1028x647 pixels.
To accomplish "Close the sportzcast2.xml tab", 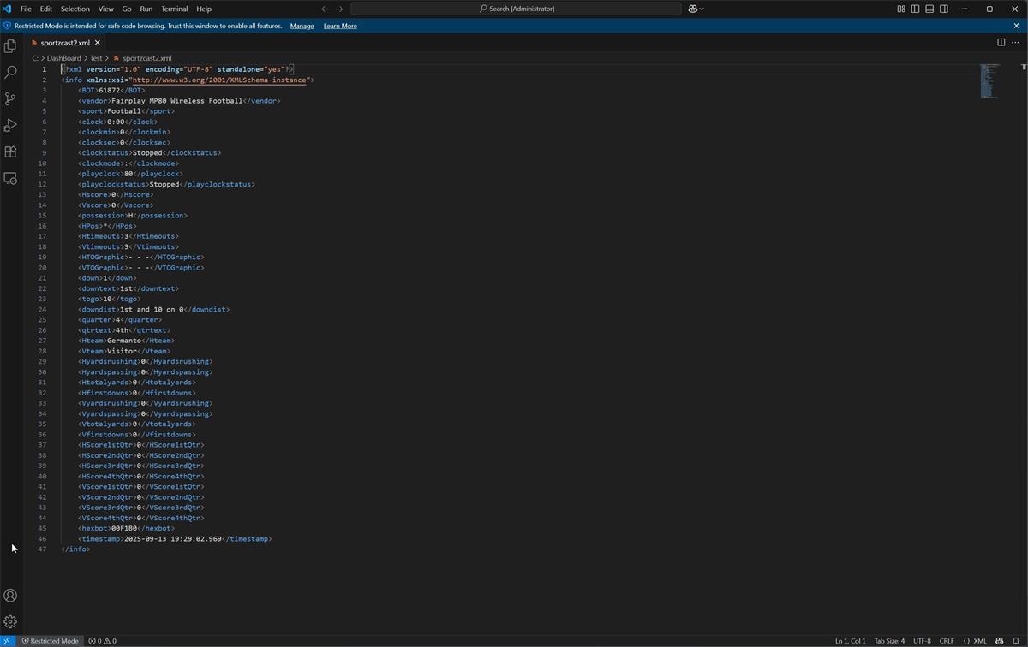I will [98, 43].
